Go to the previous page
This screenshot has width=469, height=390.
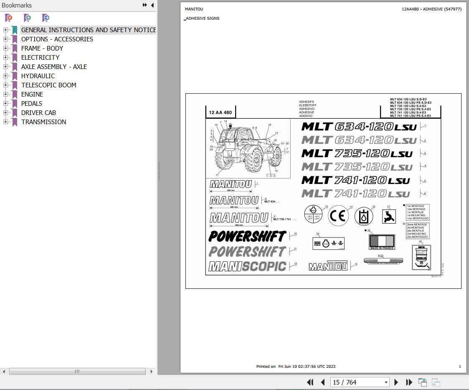pos(322,382)
